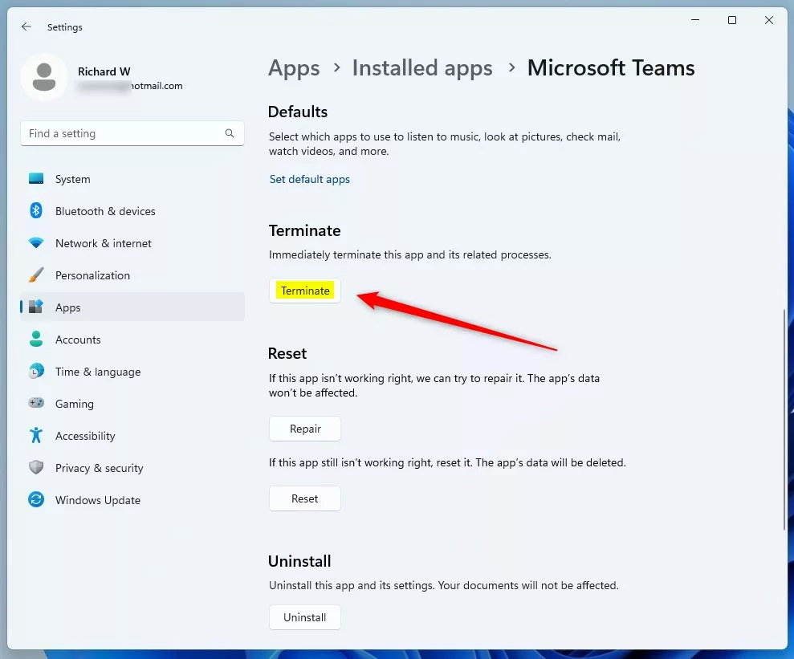Click the Accounts person icon

tap(36, 339)
